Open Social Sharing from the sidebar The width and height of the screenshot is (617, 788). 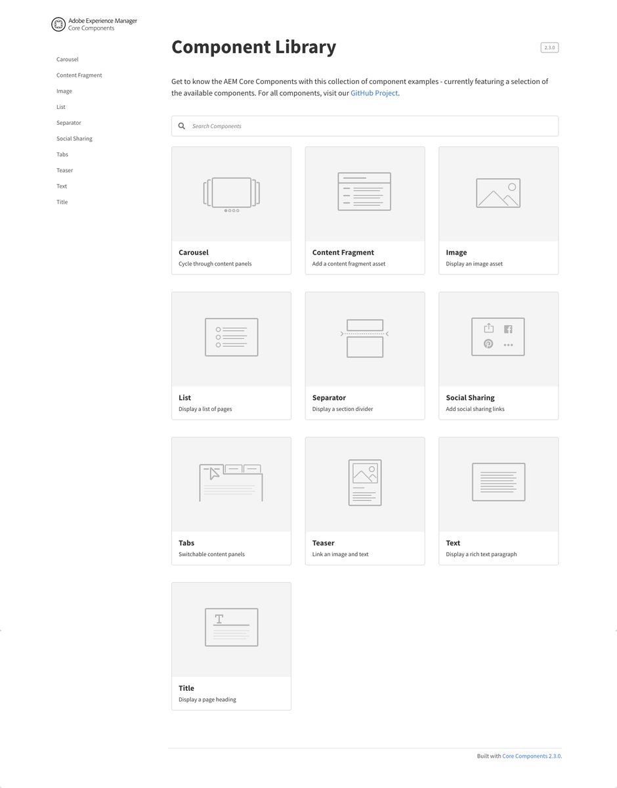(x=74, y=139)
